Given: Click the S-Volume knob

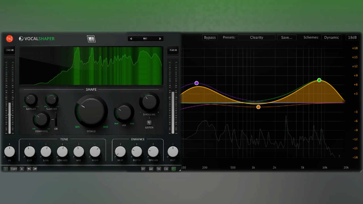Looking at the screenshot, I should pos(149,102).
